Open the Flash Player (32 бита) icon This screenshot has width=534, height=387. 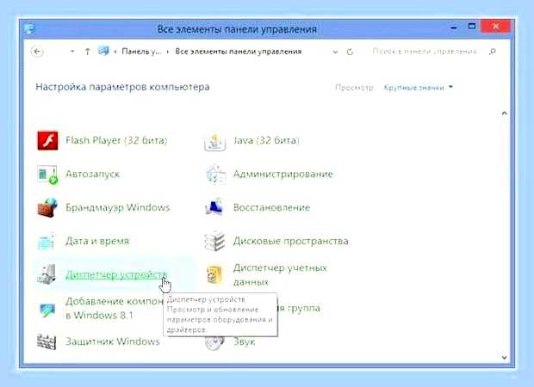(47, 140)
